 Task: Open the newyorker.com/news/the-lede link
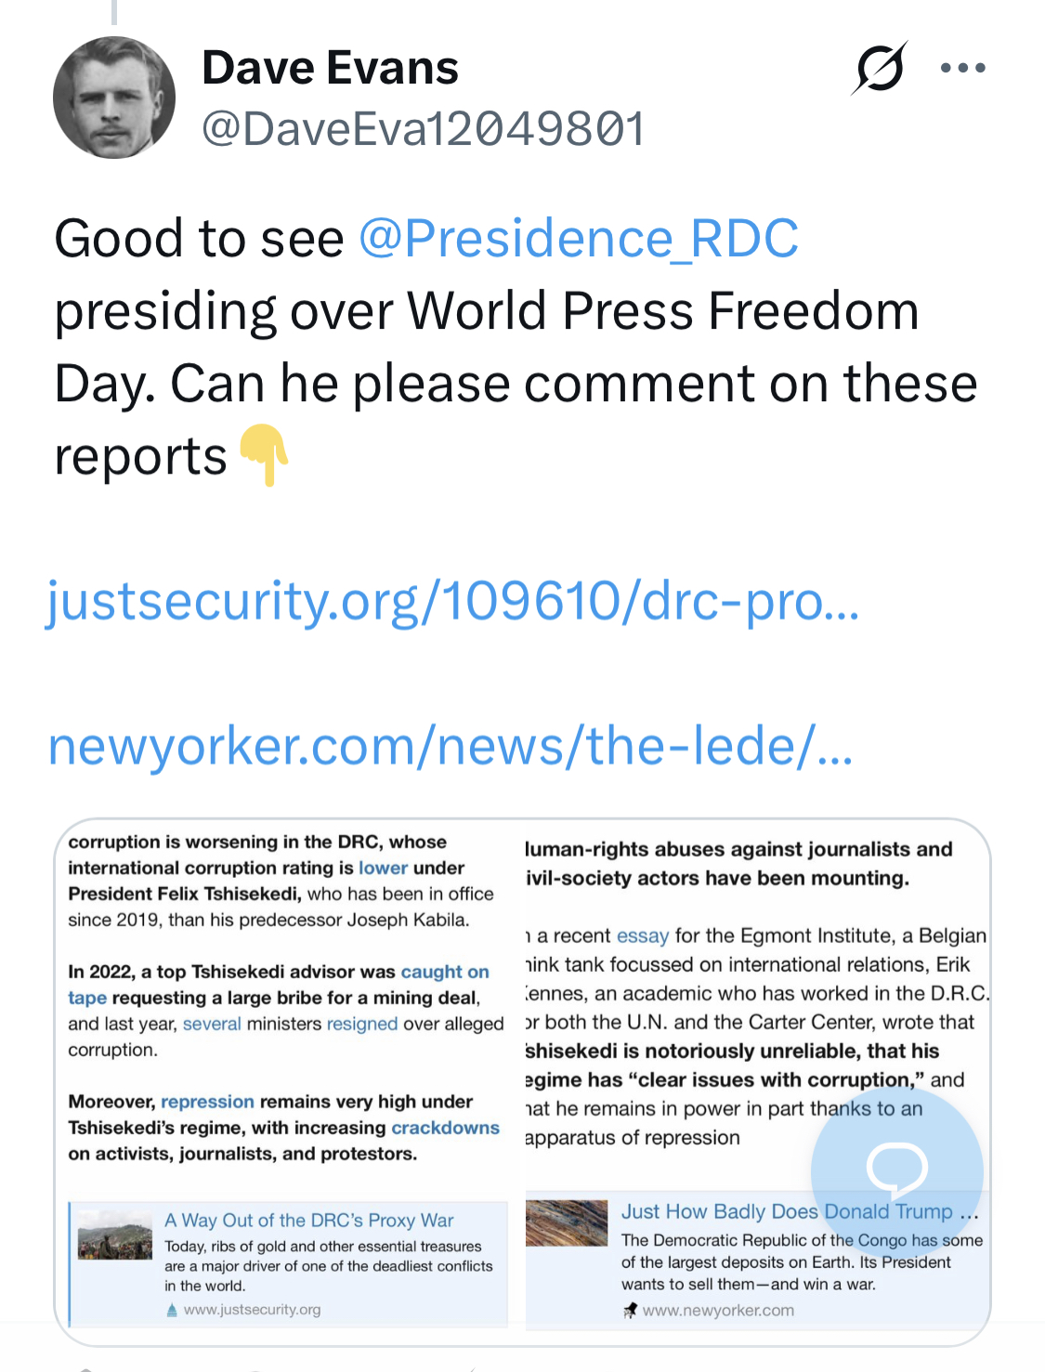[x=450, y=746]
